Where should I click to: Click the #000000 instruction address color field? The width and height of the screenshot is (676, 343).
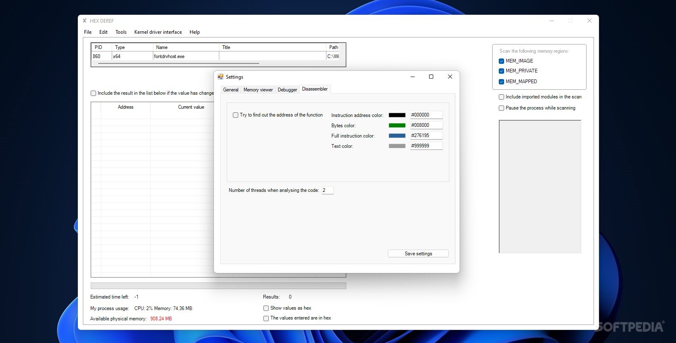coord(426,115)
